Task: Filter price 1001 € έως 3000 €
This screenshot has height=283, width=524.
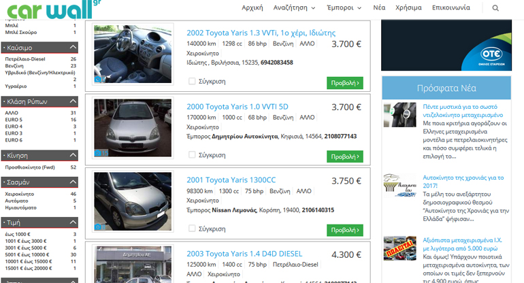Action: tap(26, 241)
